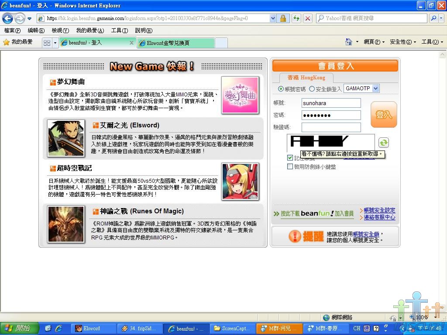This screenshot has width=447, height=335.
Task: Open a new blank tab
Action: click(221, 43)
